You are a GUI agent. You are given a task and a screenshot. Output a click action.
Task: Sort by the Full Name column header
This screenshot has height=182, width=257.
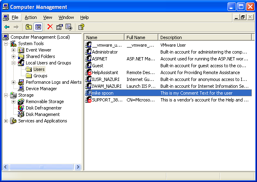141,37
